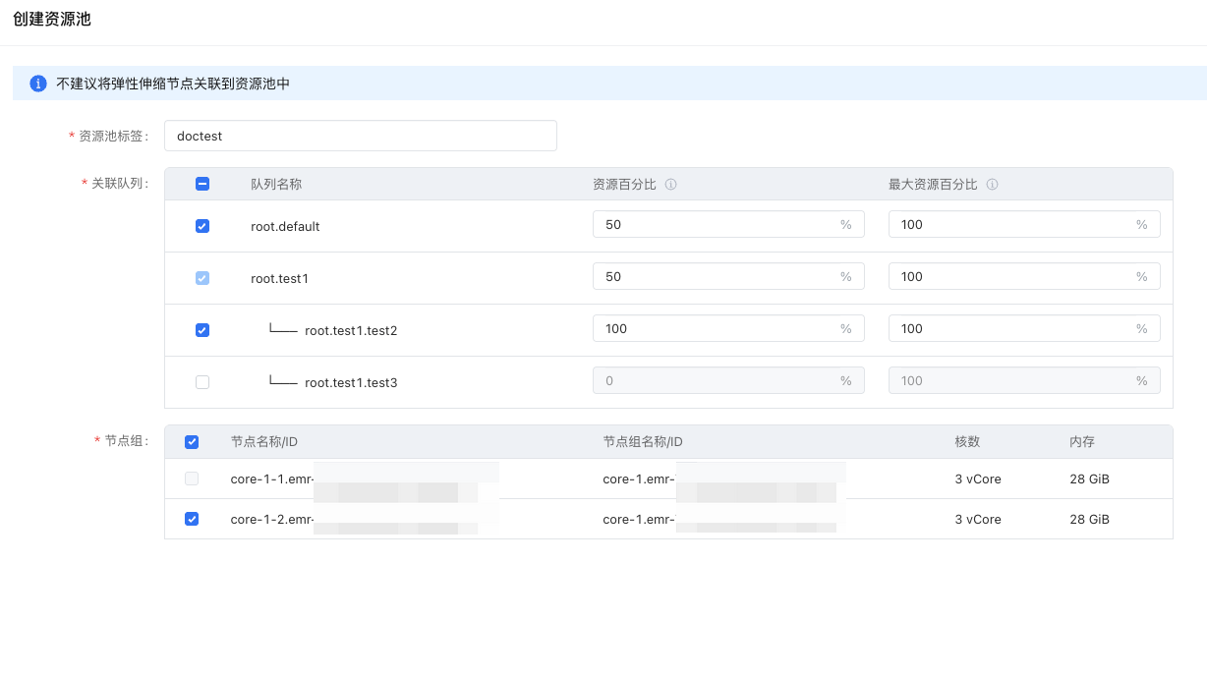This screenshot has width=1207, height=676.
Task: Click the help icon beside 最大资源百分比
Action: (x=992, y=185)
